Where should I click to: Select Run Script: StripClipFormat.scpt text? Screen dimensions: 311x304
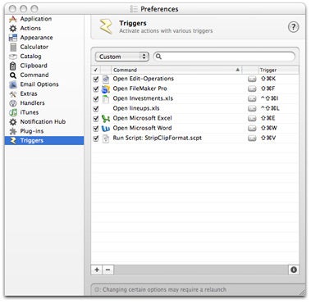(x=158, y=138)
